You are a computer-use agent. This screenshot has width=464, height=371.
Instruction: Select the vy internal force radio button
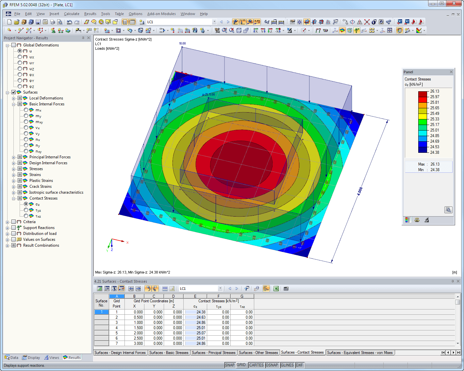pyautogui.click(x=26, y=133)
